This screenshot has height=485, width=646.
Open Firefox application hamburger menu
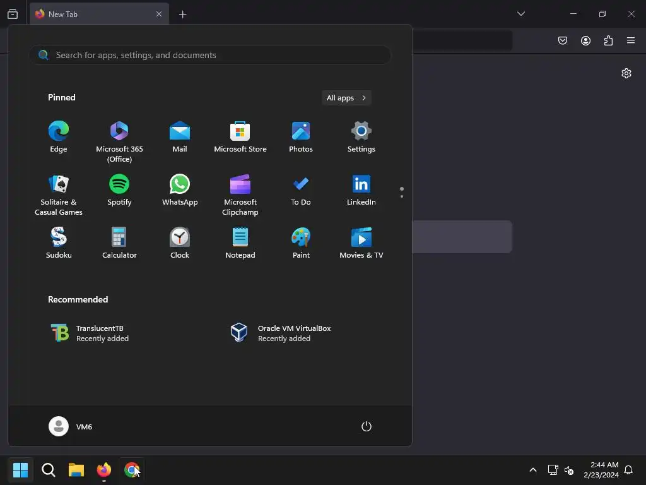pyautogui.click(x=631, y=40)
